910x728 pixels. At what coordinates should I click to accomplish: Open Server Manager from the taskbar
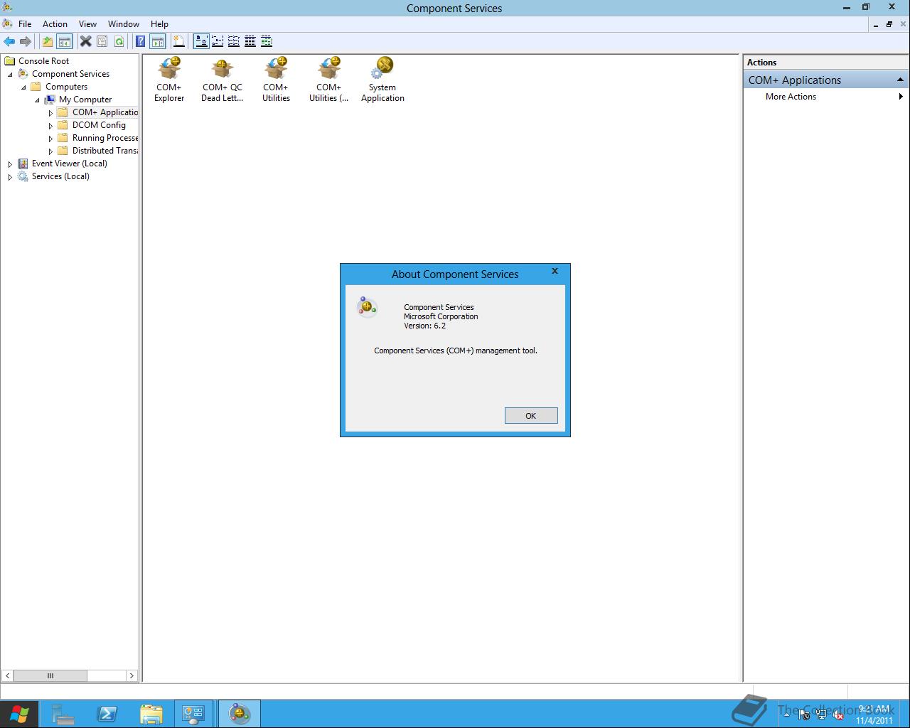pyautogui.click(x=63, y=714)
